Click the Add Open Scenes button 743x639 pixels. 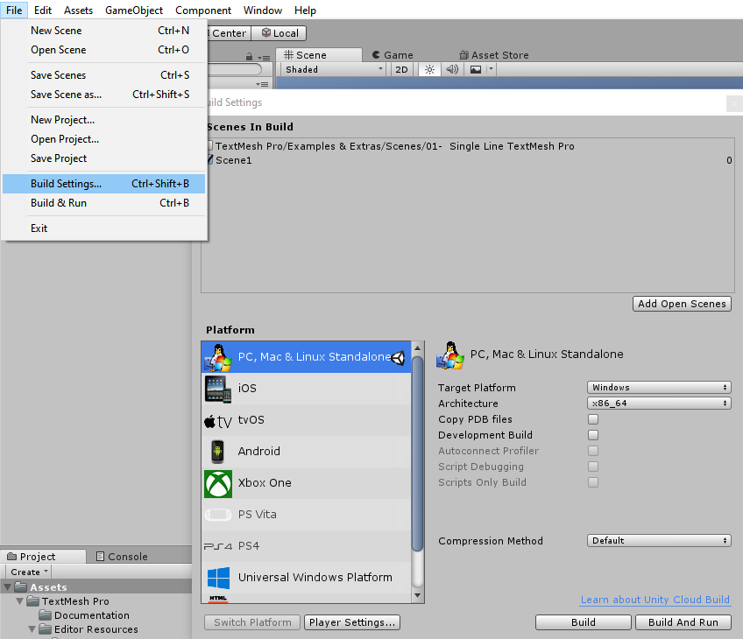click(682, 304)
